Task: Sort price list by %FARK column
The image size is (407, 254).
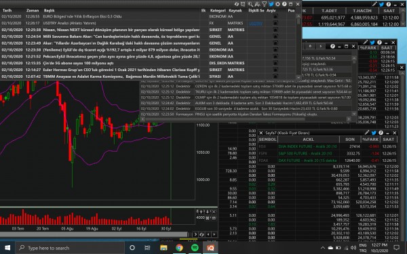Action: click(370, 140)
